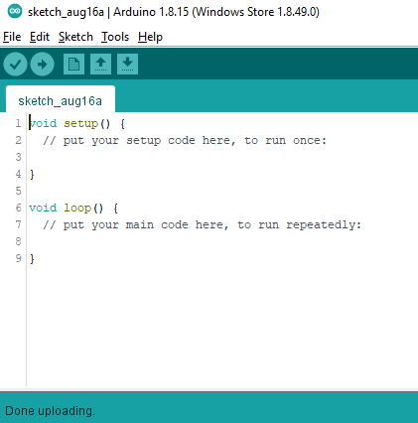Click the 'put your main code here' comment
This screenshot has width=418, height=423.
[x=202, y=225]
